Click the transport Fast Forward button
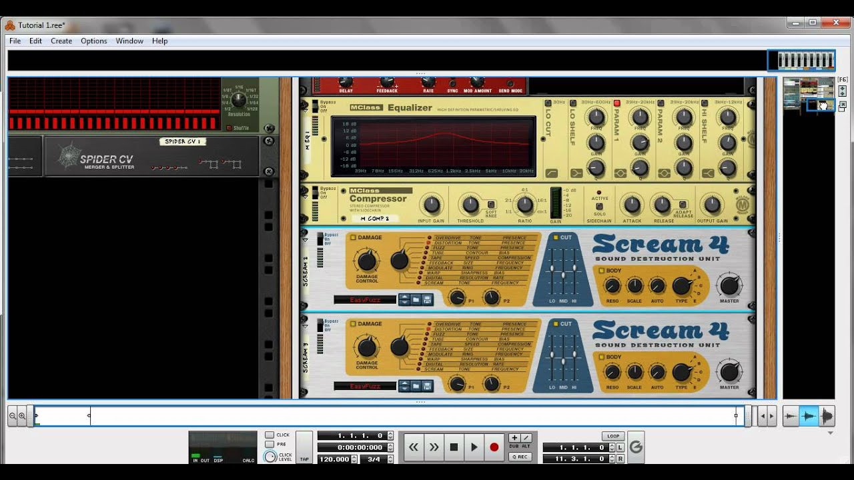The height and width of the screenshot is (480, 854). tap(434, 447)
